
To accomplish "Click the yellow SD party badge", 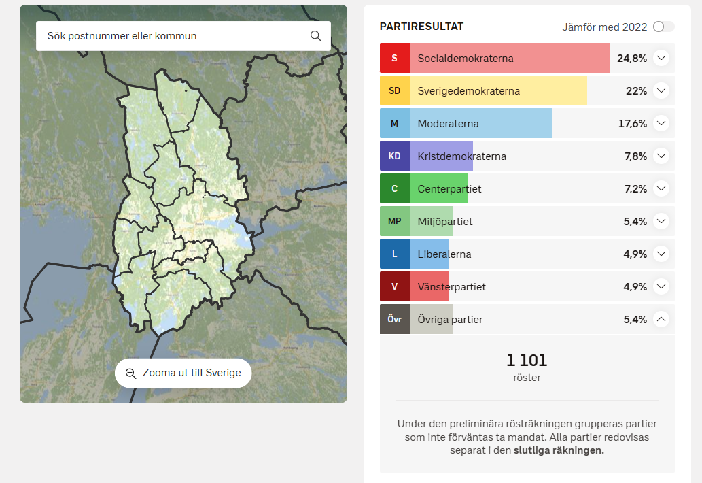I will tap(394, 90).
